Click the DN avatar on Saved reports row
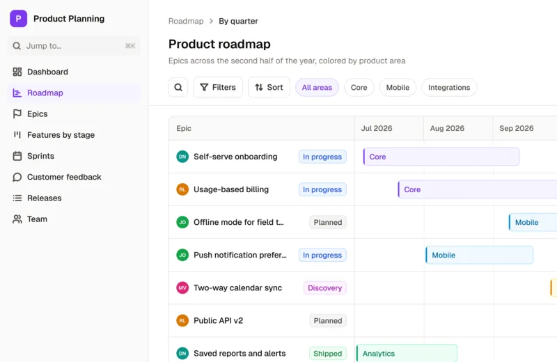 (182, 354)
